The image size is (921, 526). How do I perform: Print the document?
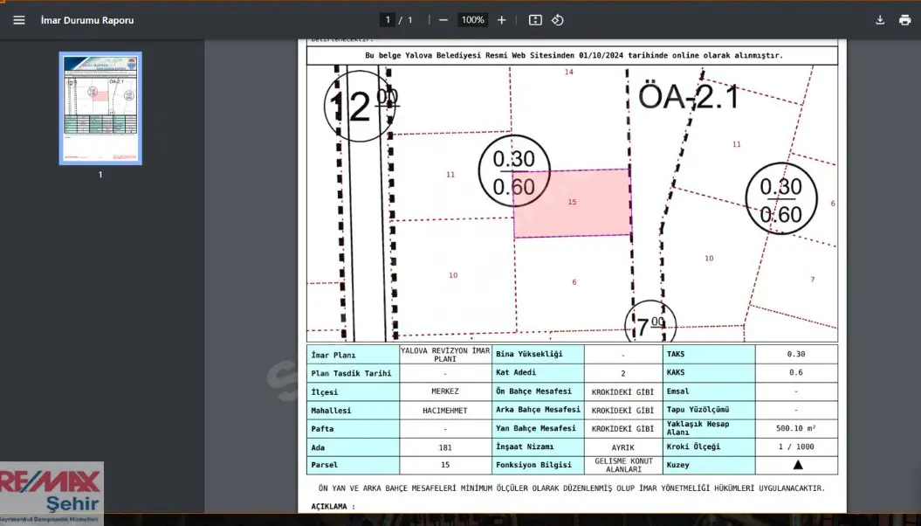tap(904, 20)
